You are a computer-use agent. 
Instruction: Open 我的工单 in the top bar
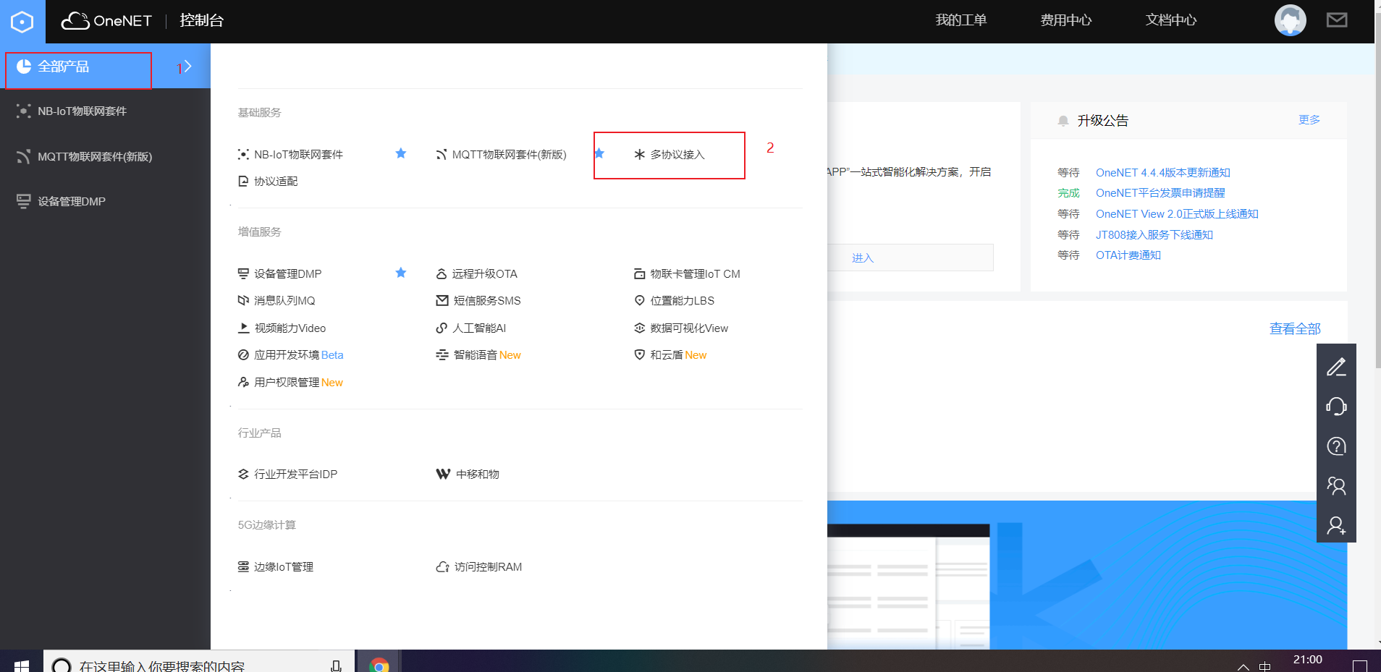(960, 20)
